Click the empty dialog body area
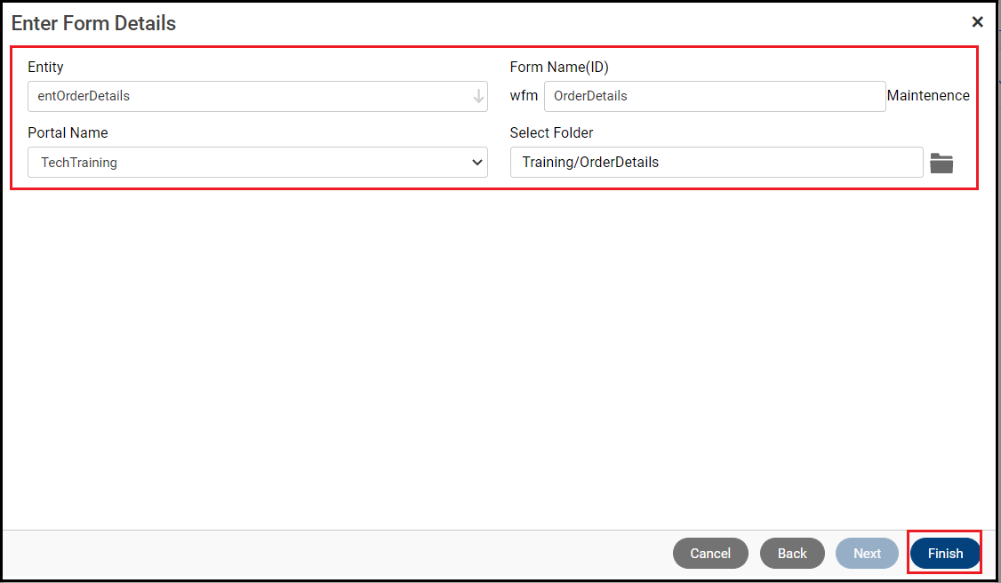 coord(498,355)
